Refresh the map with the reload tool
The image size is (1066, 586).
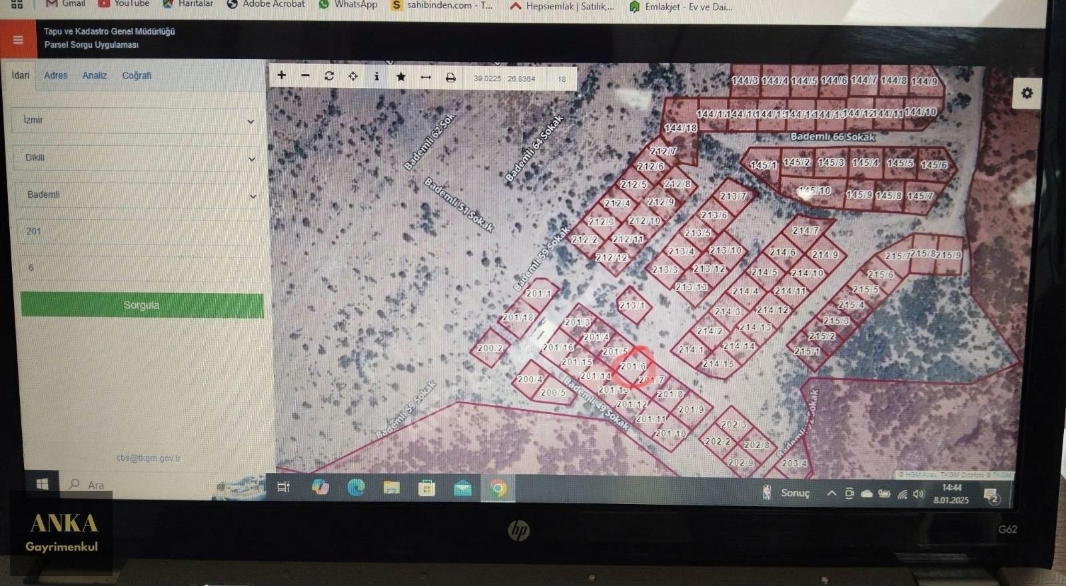(x=329, y=76)
